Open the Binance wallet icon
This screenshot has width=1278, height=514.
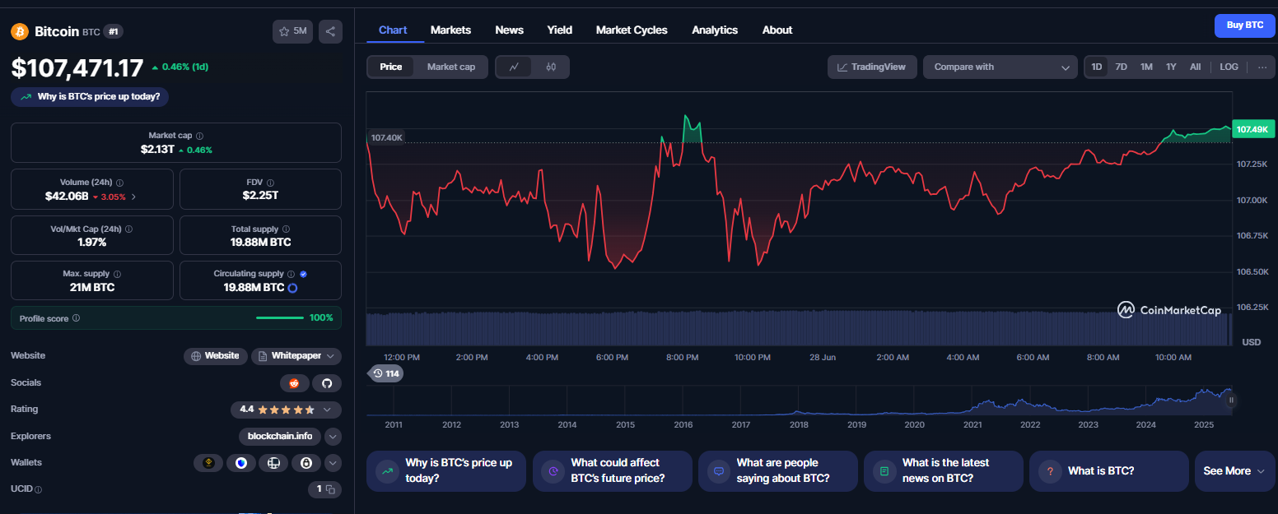[208, 463]
